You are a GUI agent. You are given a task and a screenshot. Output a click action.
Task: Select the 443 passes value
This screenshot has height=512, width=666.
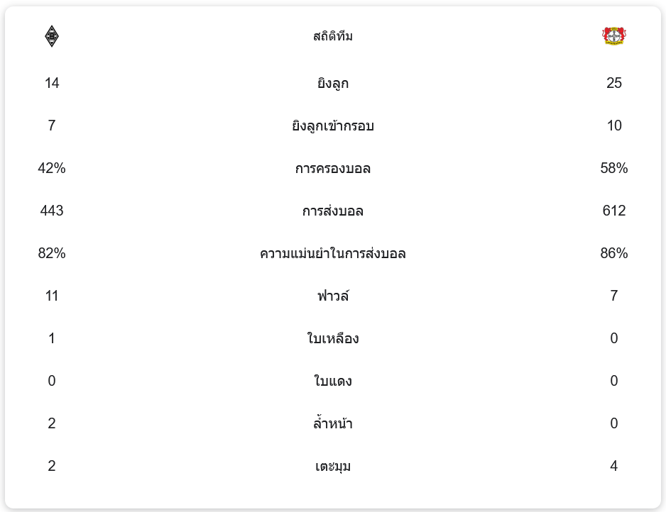coord(52,211)
